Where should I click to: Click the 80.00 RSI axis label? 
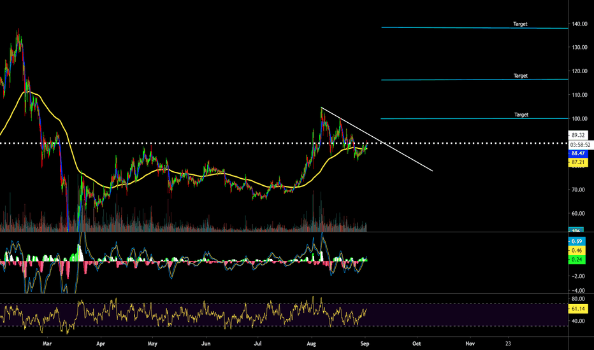[578, 299]
